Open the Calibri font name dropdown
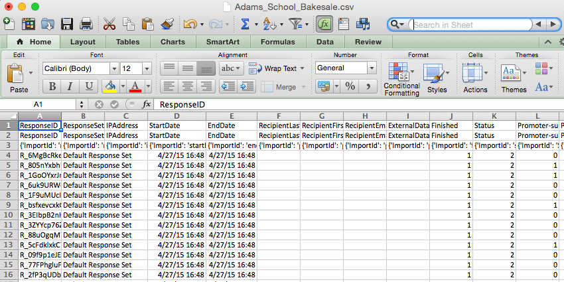This screenshot has width=564, height=282. pos(115,68)
